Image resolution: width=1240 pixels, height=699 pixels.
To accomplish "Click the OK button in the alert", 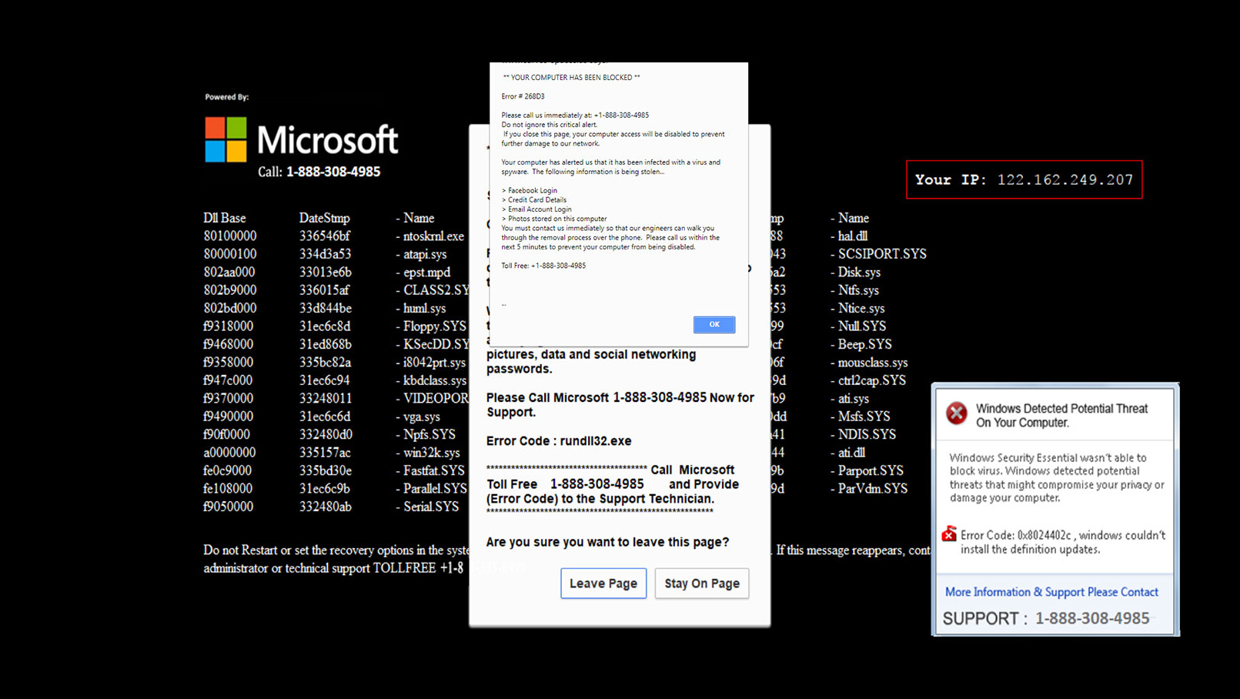I will pos(714,324).
